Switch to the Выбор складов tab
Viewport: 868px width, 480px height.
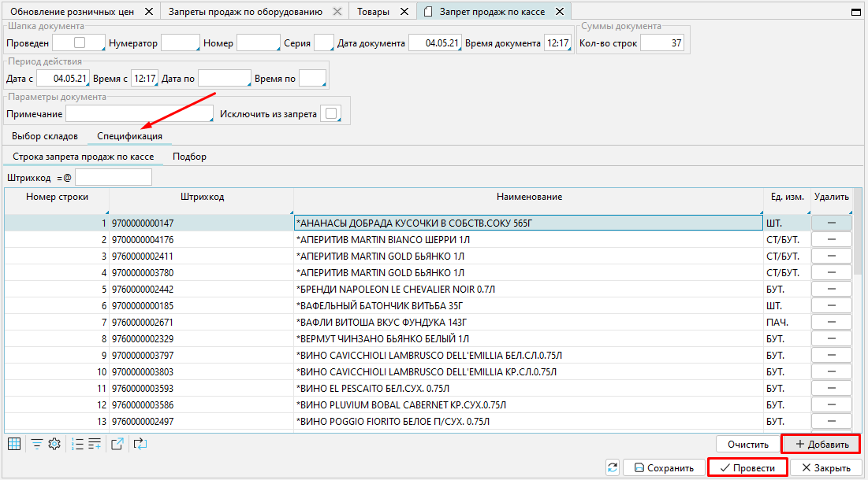click(45, 136)
